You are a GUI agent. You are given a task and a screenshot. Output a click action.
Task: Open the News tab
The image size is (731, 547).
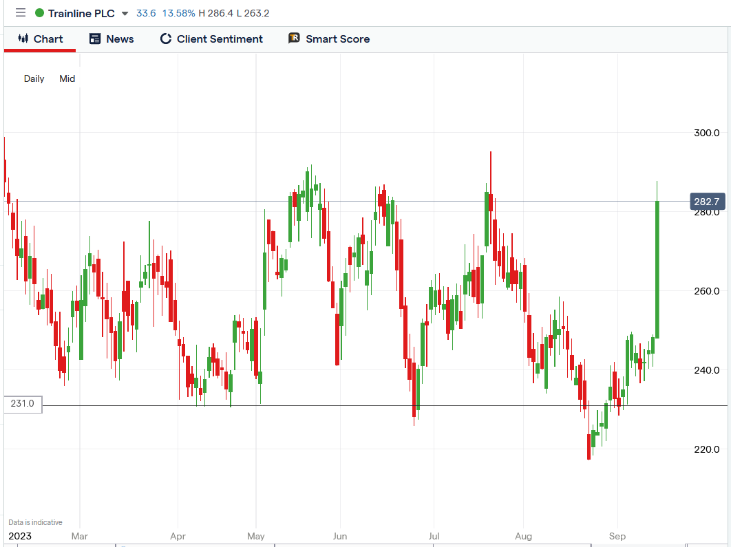click(112, 39)
